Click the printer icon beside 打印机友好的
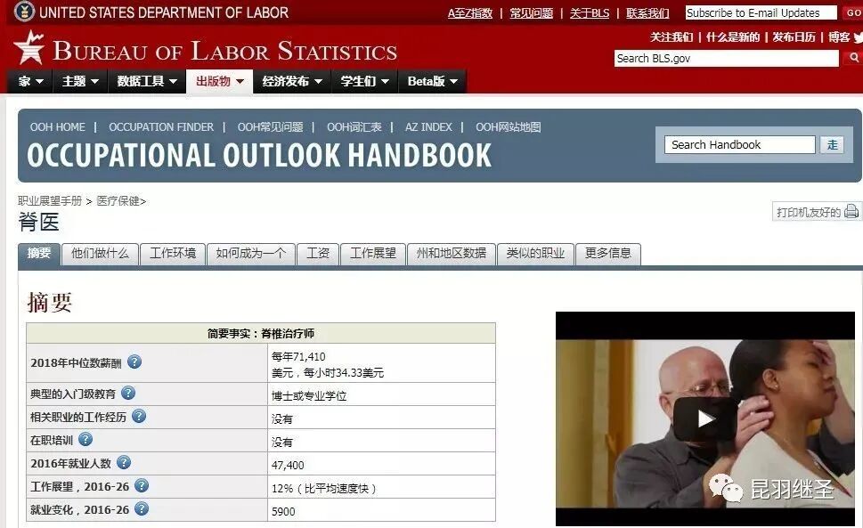863x528 pixels. 851,211
